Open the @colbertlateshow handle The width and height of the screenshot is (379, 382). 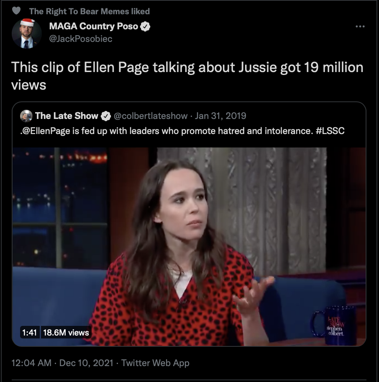(x=151, y=116)
